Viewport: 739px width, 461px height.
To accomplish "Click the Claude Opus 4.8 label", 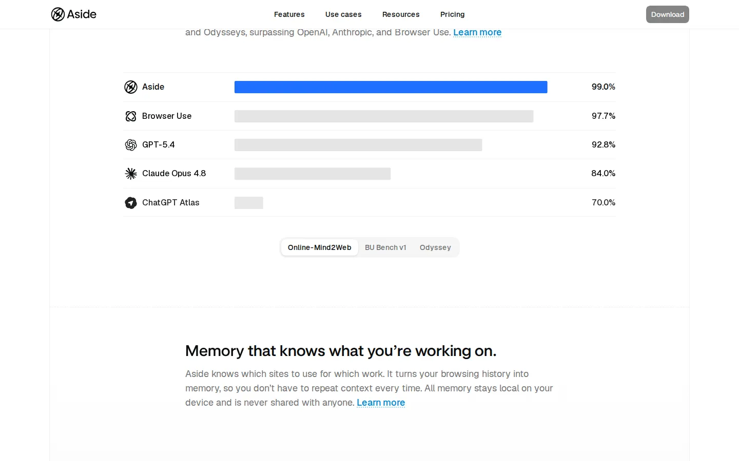I will 174,174.
